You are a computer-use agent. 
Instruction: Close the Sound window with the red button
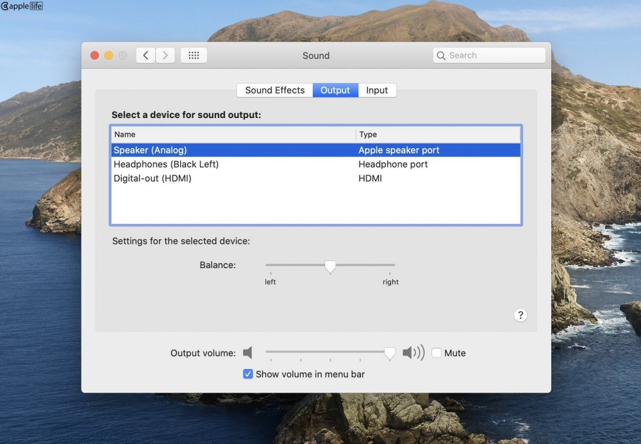[94, 55]
